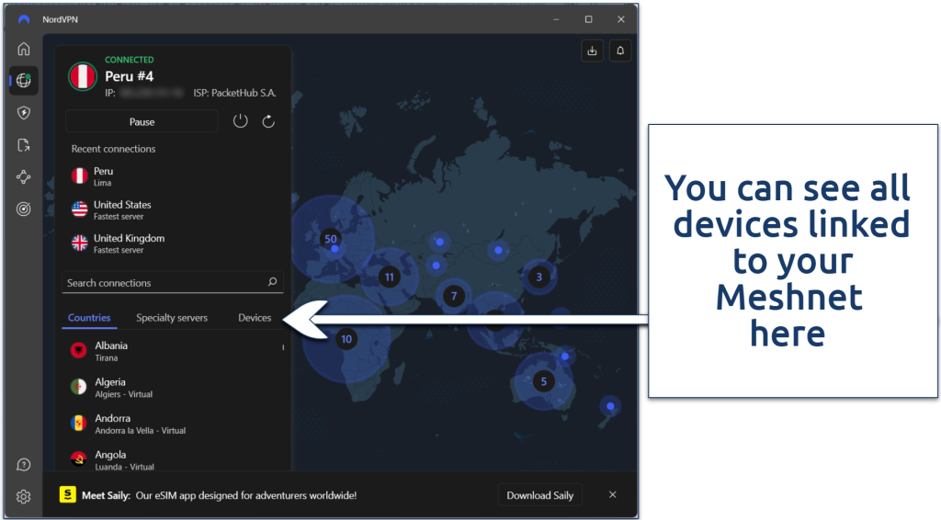Click the search magnifier icon
The width and height of the screenshot is (941, 520).
pos(272,282)
